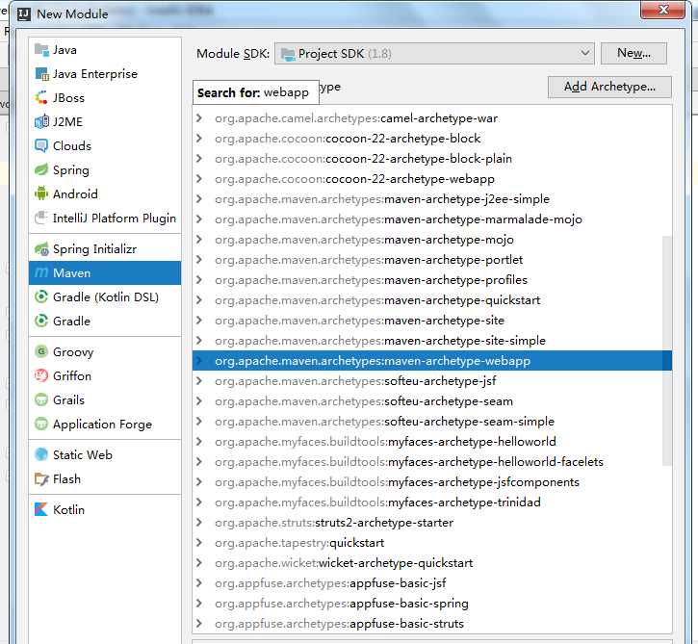Select the Android robot icon

[41, 194]
